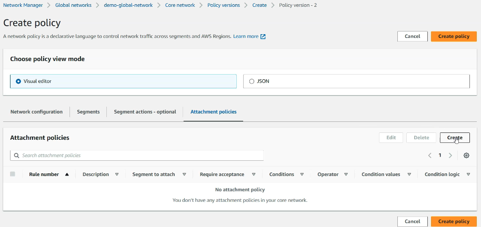Open the Network configuration tab

pyautogui.click(x=36, y=112)
